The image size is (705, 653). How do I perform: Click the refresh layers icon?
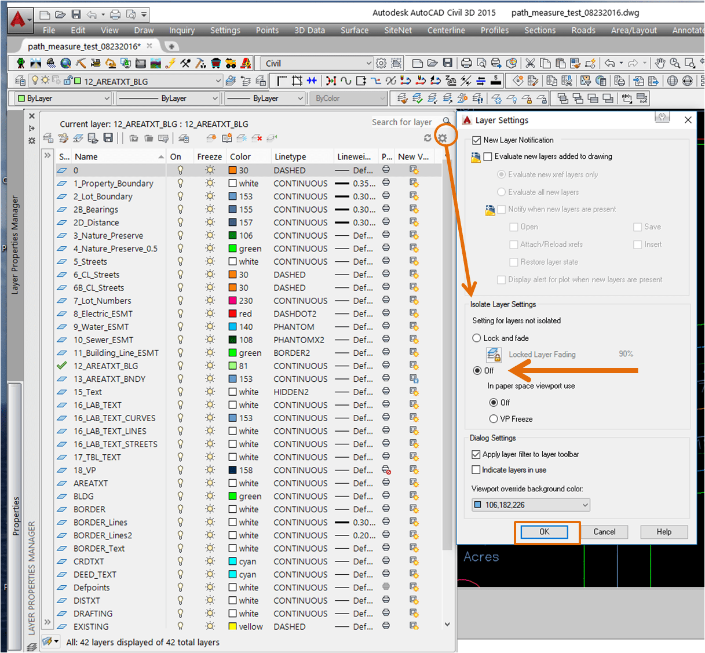click(428, 138)
